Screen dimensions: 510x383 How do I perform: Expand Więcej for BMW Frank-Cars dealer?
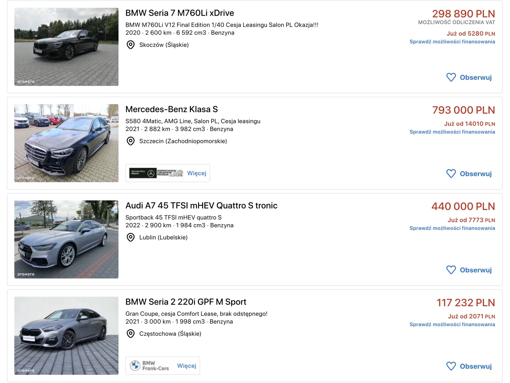point(187,366)
